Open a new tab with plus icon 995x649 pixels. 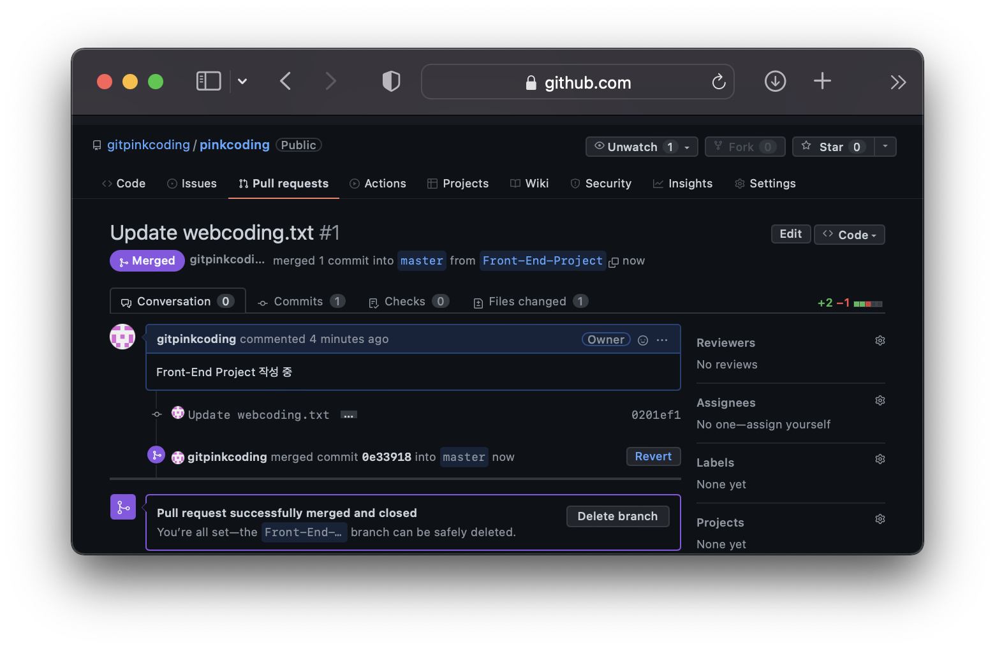click(x=822, y=81)
